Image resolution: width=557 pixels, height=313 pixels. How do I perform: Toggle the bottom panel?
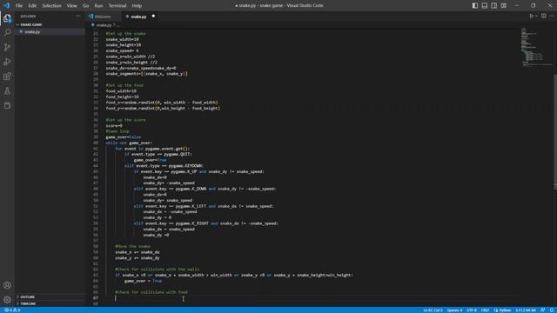[485, 5]
